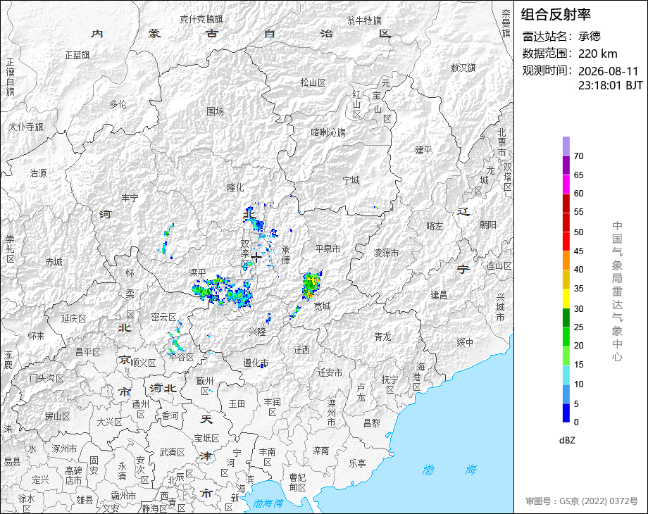Click the 赤城 county label
This screenshot has width=648, height=514.
54,262
